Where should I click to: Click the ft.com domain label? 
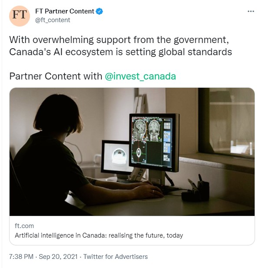point(24,226)
